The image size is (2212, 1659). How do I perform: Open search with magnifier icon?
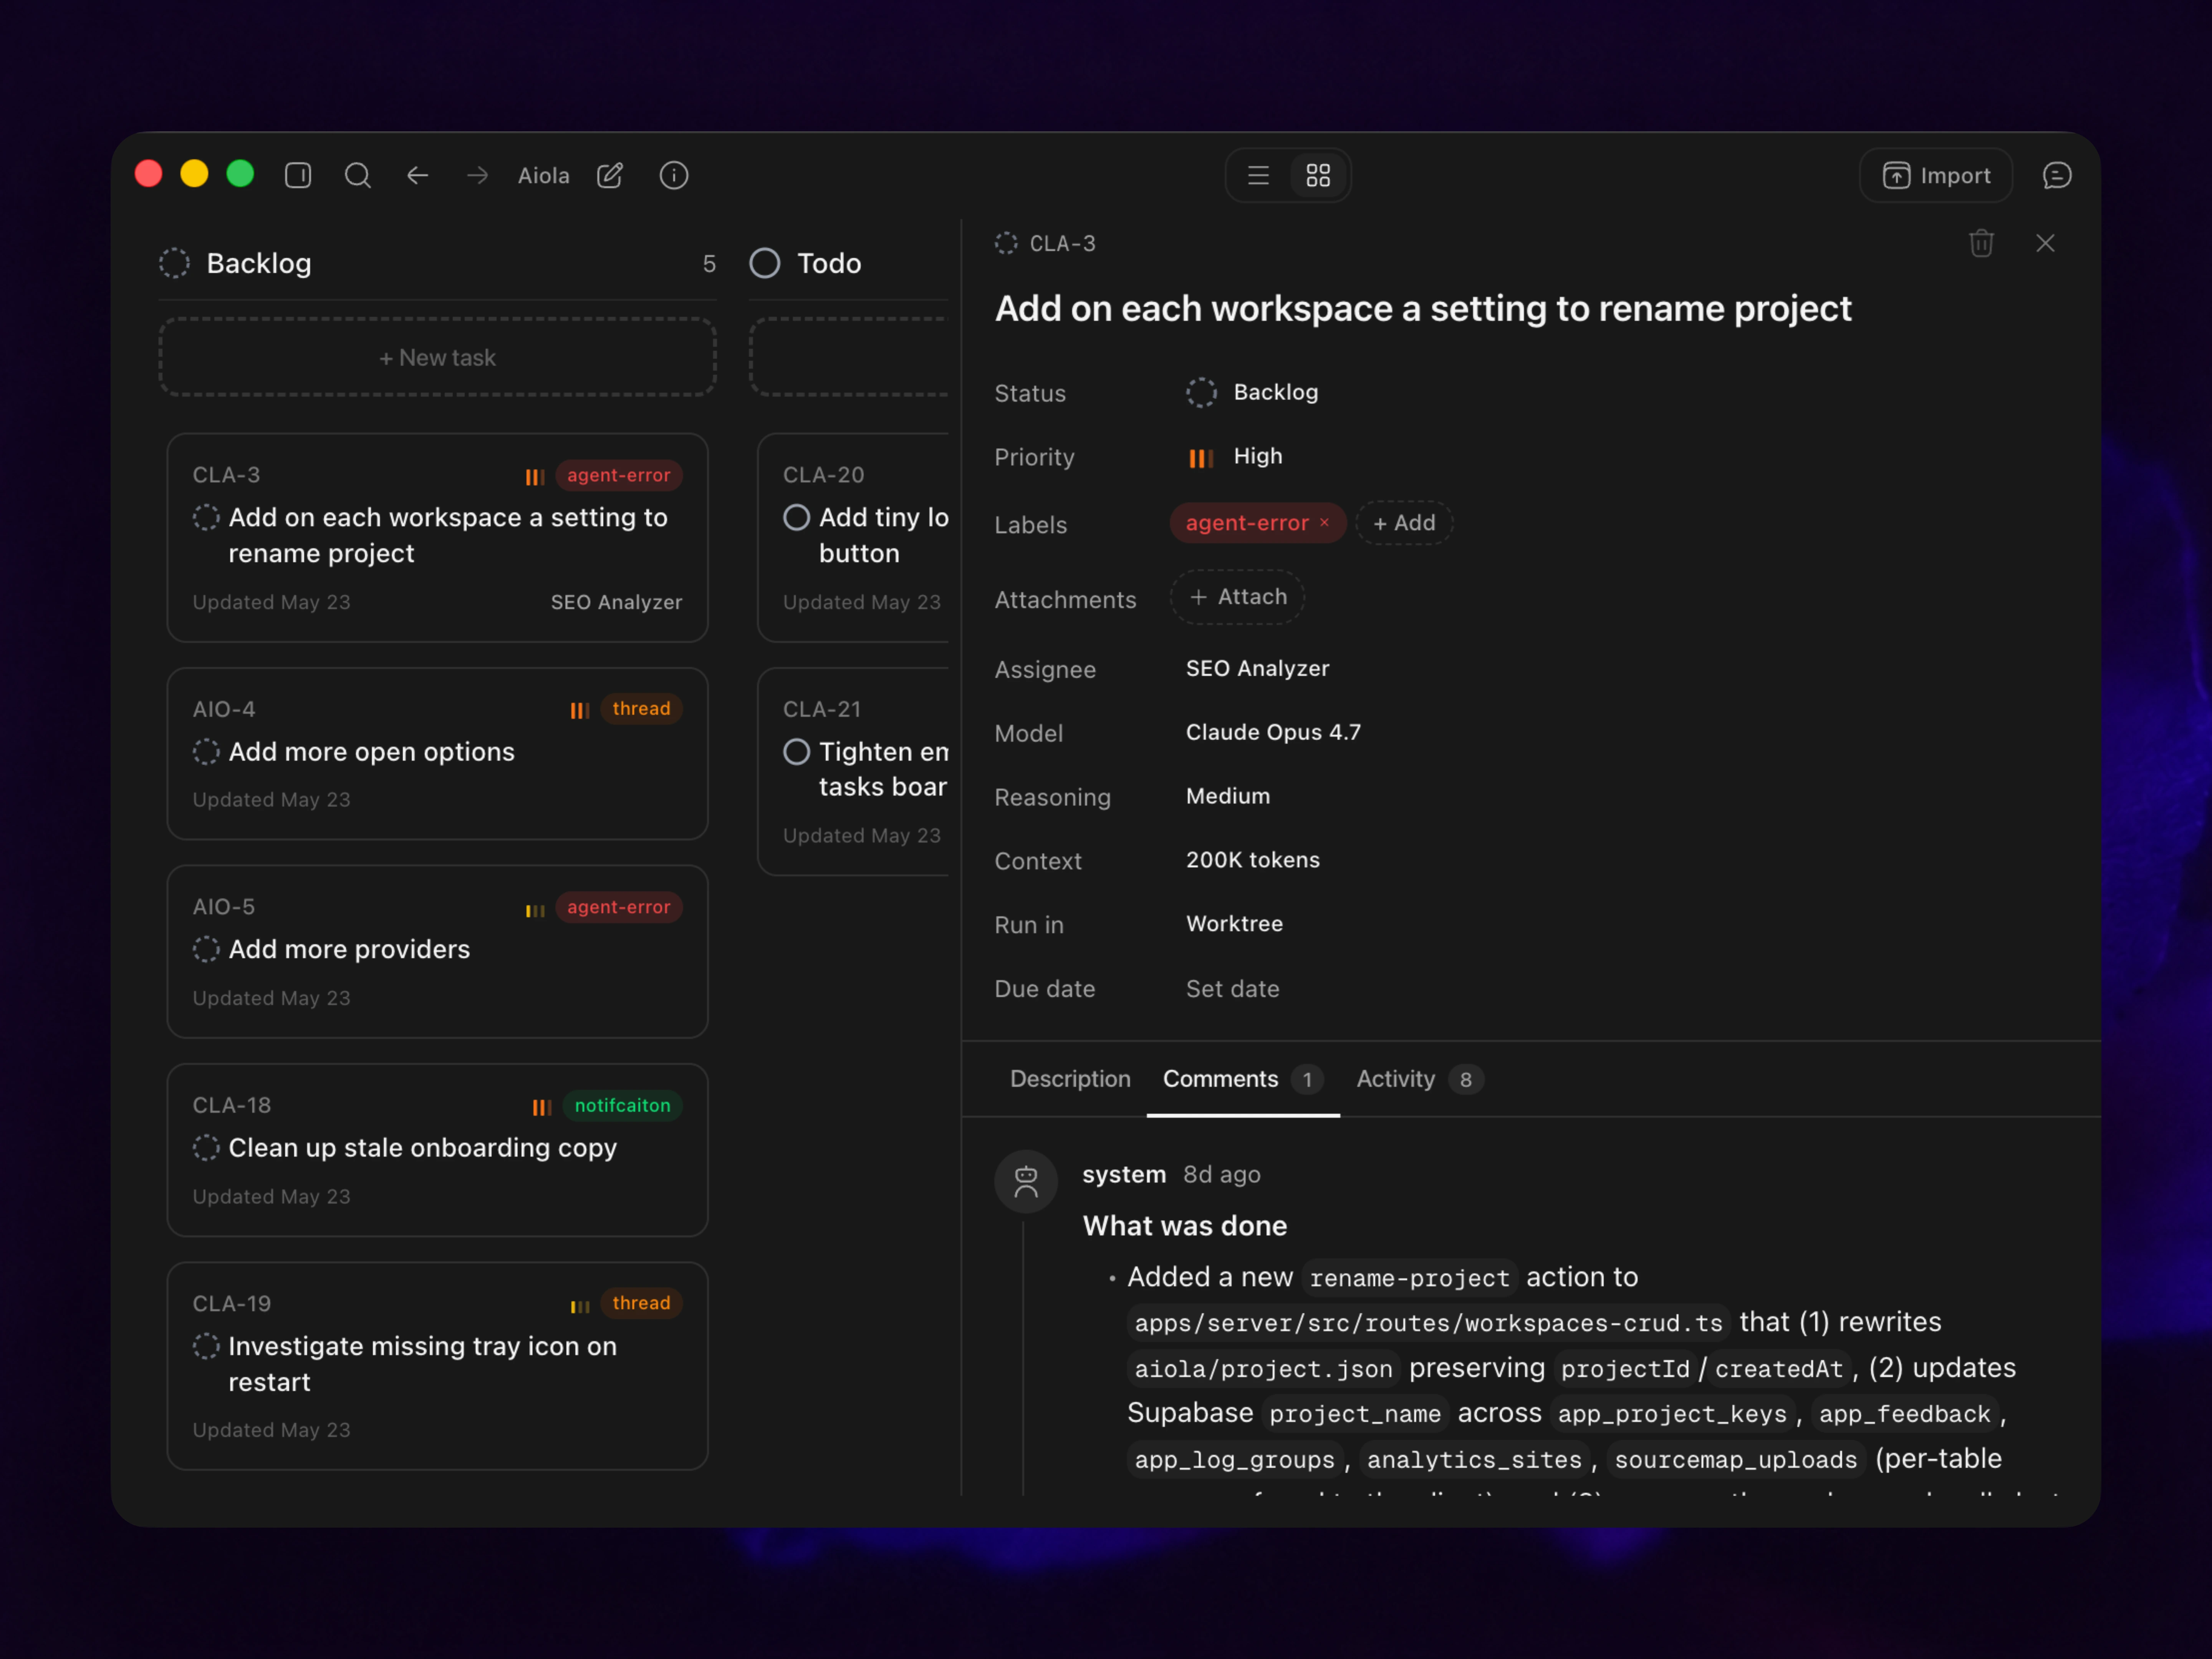point(358,176)
